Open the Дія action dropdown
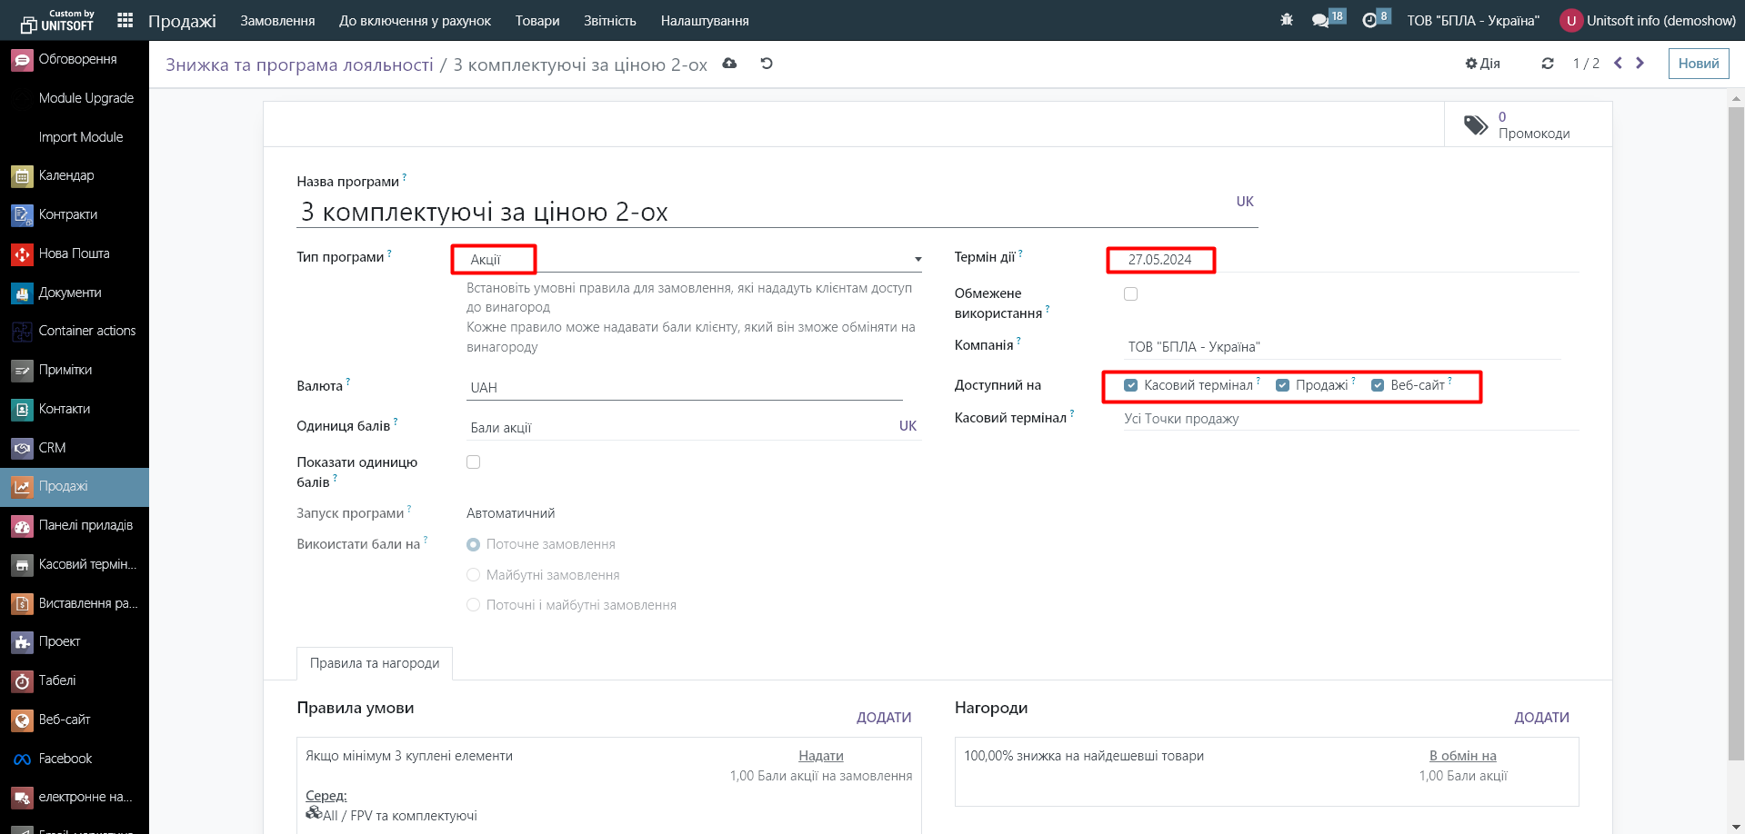Screen dimensions: 1745x834 (x=1482, y=64)
